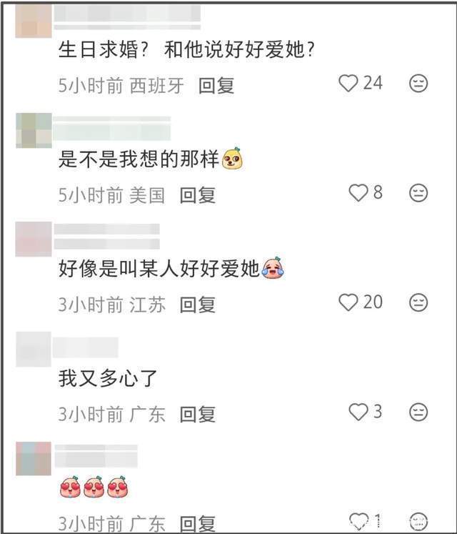The width and height of the screenshot is (457, 534).
Task: Reply to the bottom emoji comment
Action: click(x=198, y=524)
